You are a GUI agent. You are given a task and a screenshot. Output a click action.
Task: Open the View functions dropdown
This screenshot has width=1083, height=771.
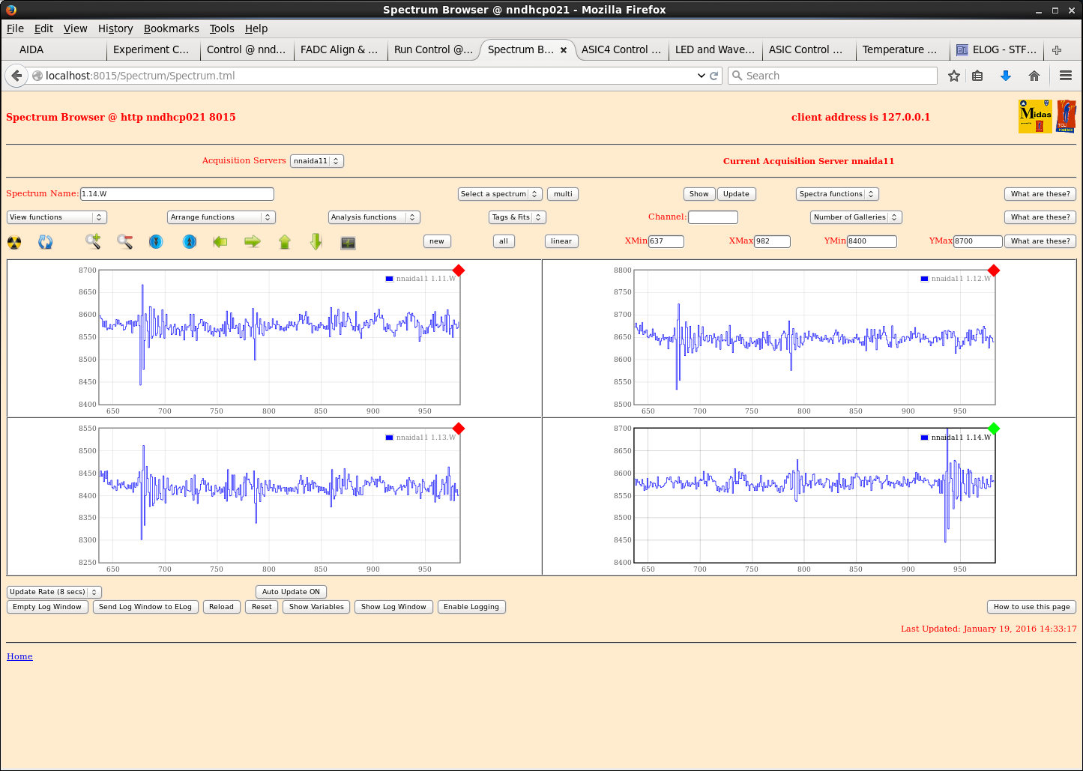tap(56, 217)
